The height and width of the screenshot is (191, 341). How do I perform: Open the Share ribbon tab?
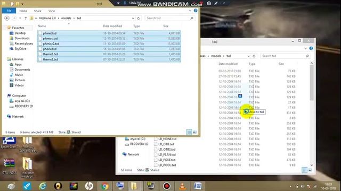(37, 11)
